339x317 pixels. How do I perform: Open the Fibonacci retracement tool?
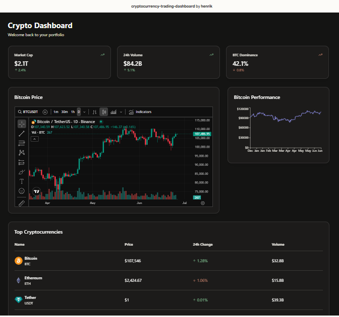coord(22,143)
